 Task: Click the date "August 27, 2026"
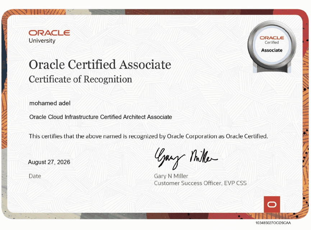[x=49, y=162]
